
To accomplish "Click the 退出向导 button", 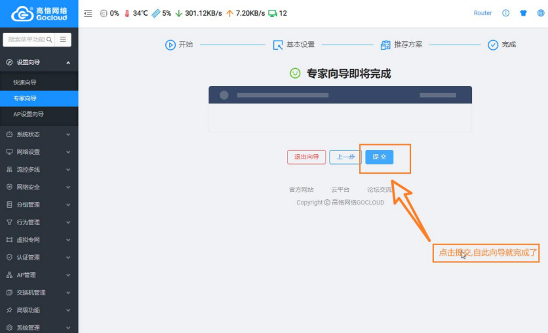I will [x=306, y=157].
